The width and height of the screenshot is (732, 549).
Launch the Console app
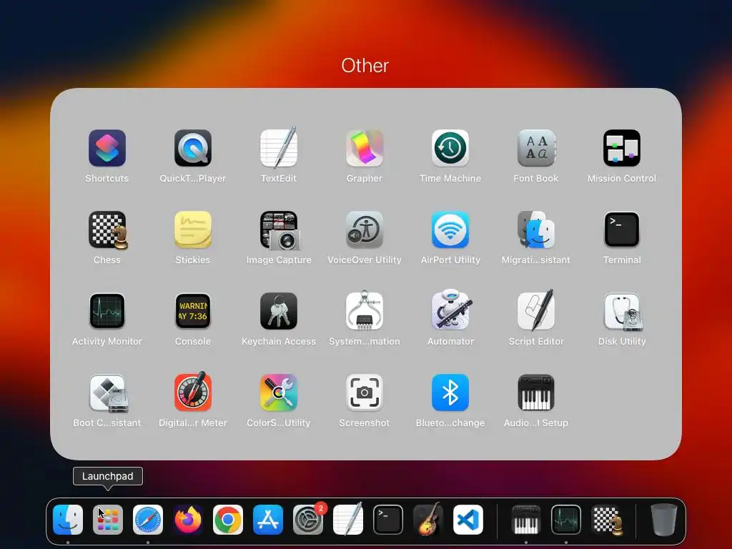tap(193, 311)
